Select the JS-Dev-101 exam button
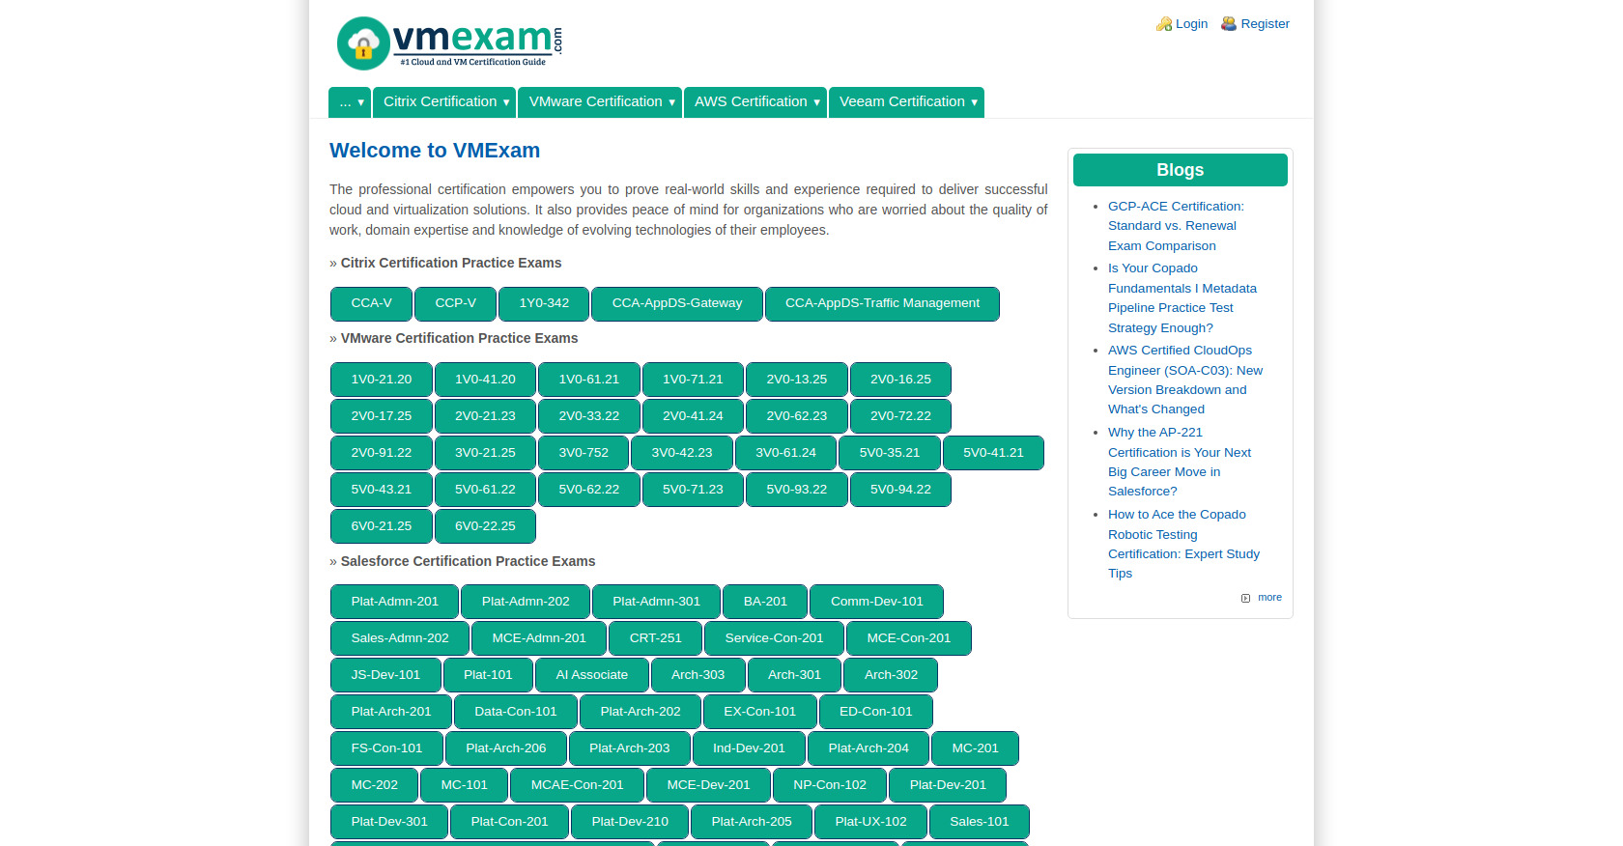 385,675
